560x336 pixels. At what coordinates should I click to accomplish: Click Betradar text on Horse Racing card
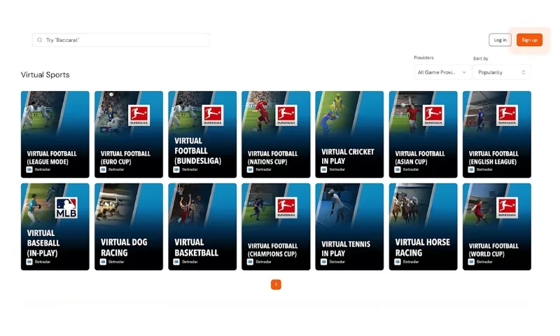click(x=411, y=262)
